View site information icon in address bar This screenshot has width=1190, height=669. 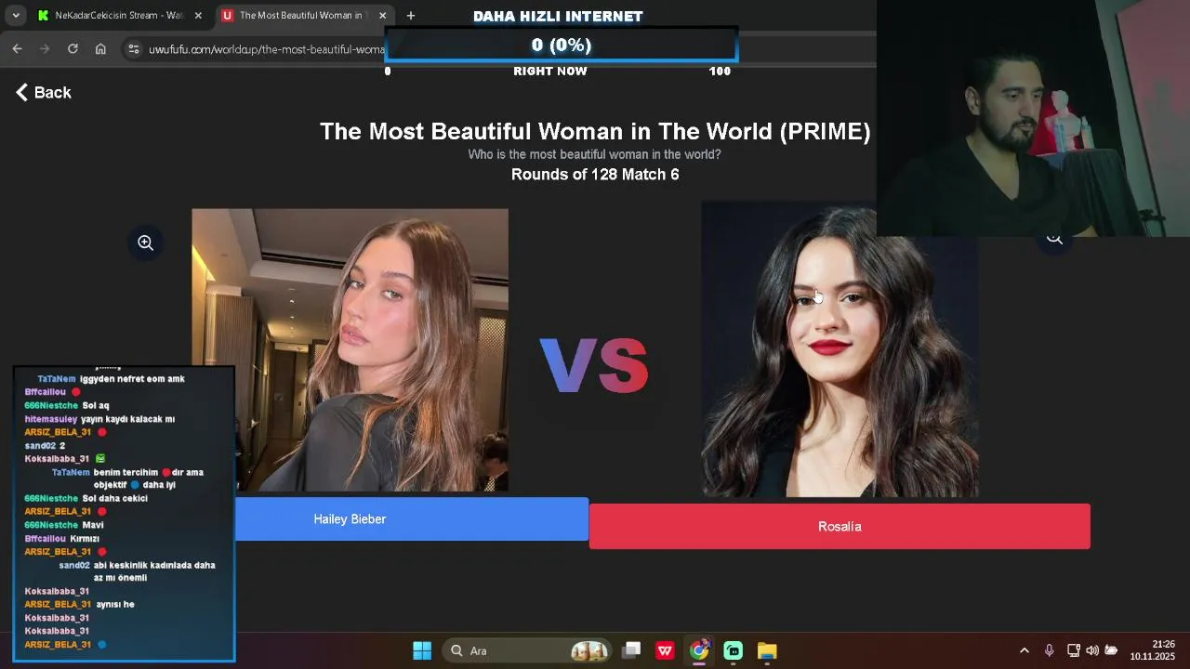coord(134,49)
